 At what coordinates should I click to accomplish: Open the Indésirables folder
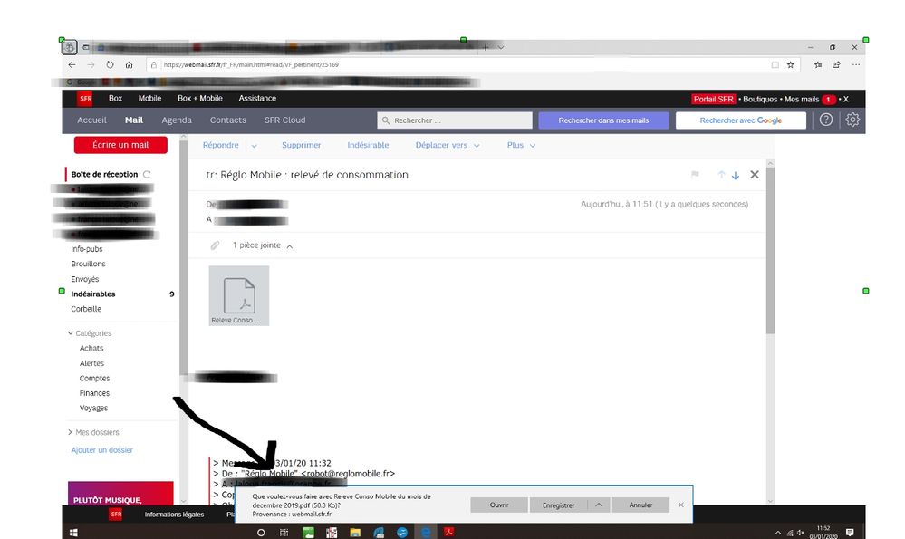click(x=93, y=294)
